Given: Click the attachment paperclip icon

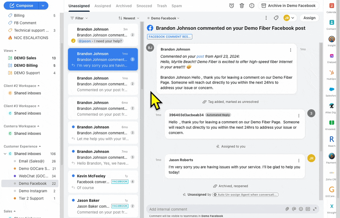Looking at the screenshot, I should pyautogui.click(x=287, y=209).
